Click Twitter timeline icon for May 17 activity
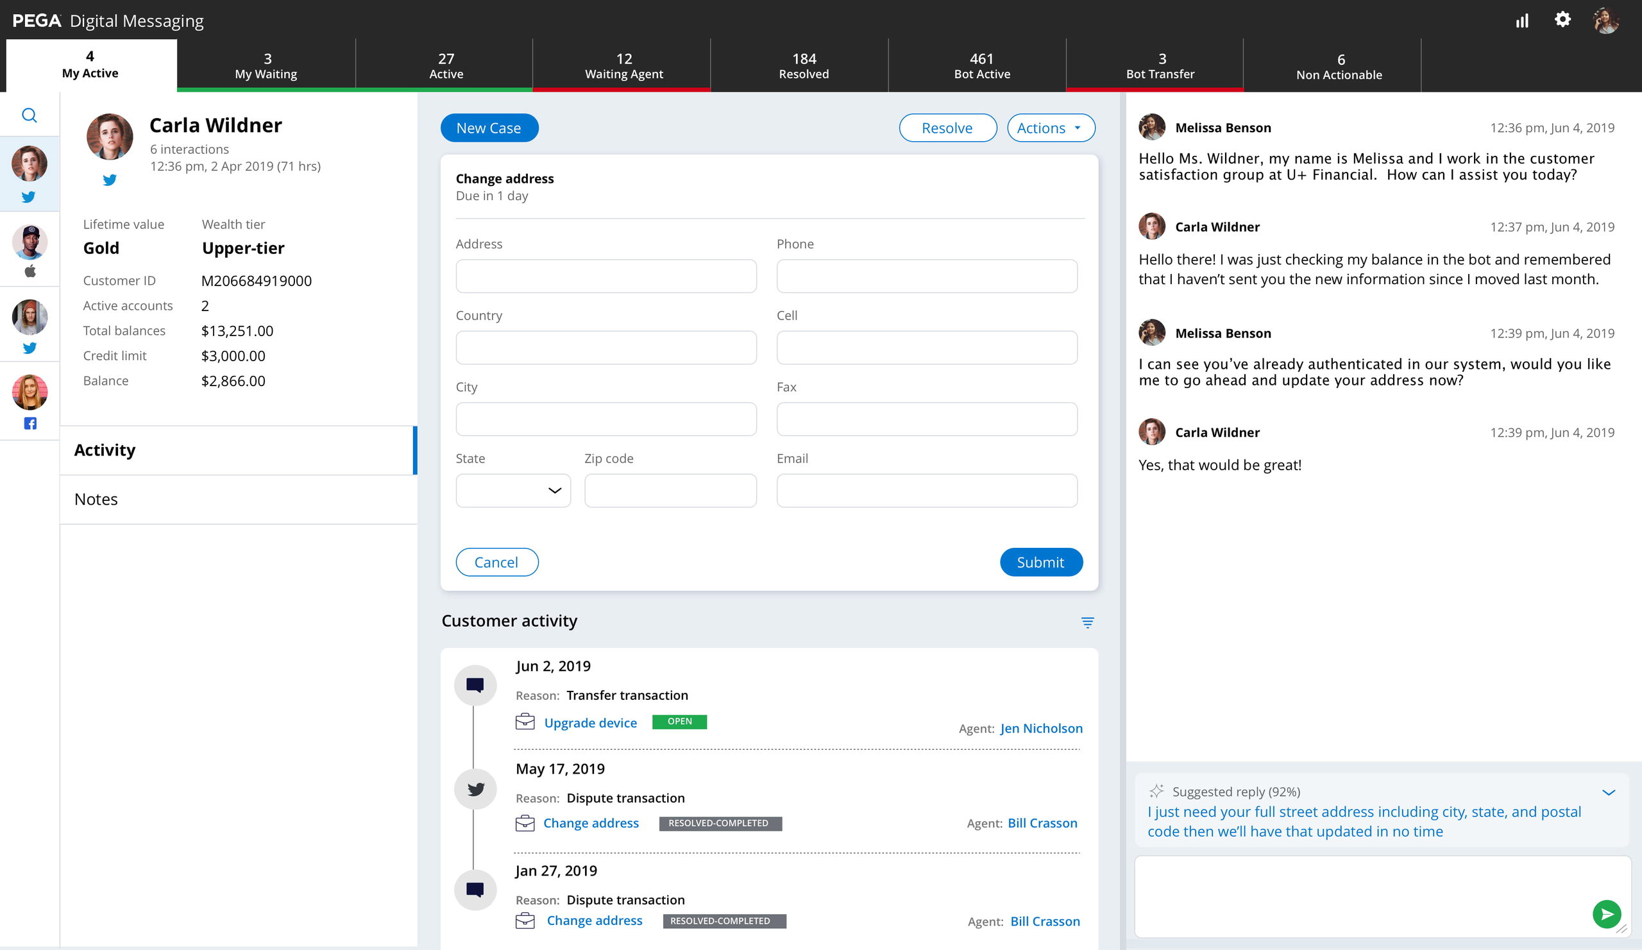Screen dimensions: 1642x950 pyautogui.click(x=476, y=789)
